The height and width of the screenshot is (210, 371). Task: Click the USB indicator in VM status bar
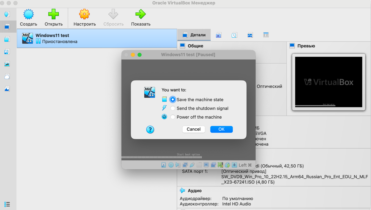(x=192, y=165)
